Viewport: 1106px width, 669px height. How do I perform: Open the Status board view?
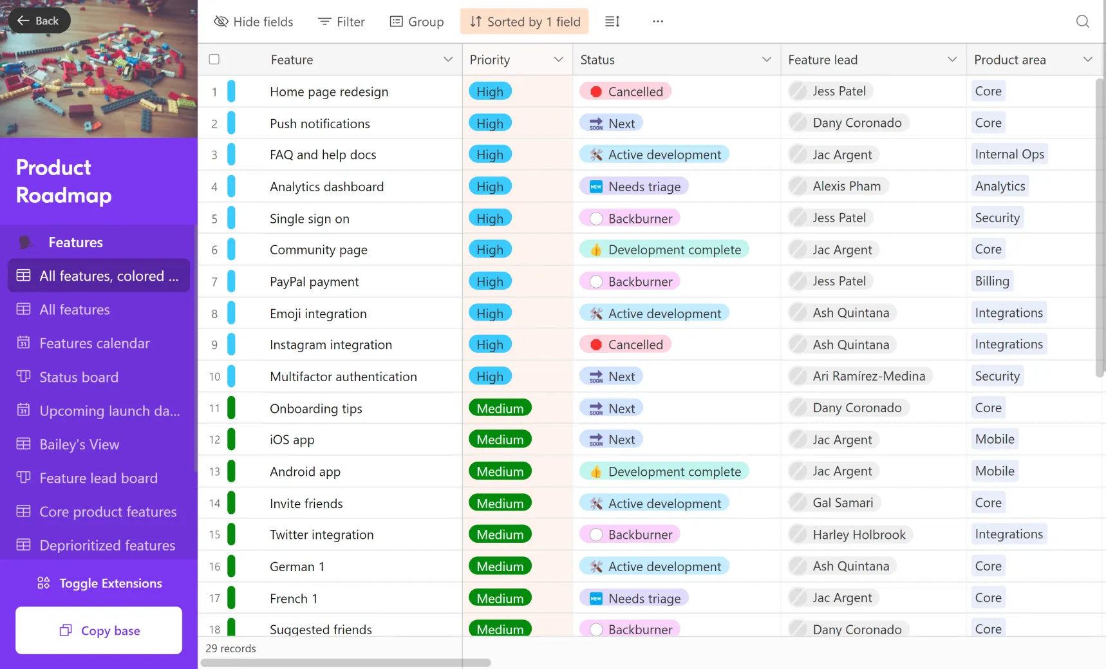tap(79, 377)
